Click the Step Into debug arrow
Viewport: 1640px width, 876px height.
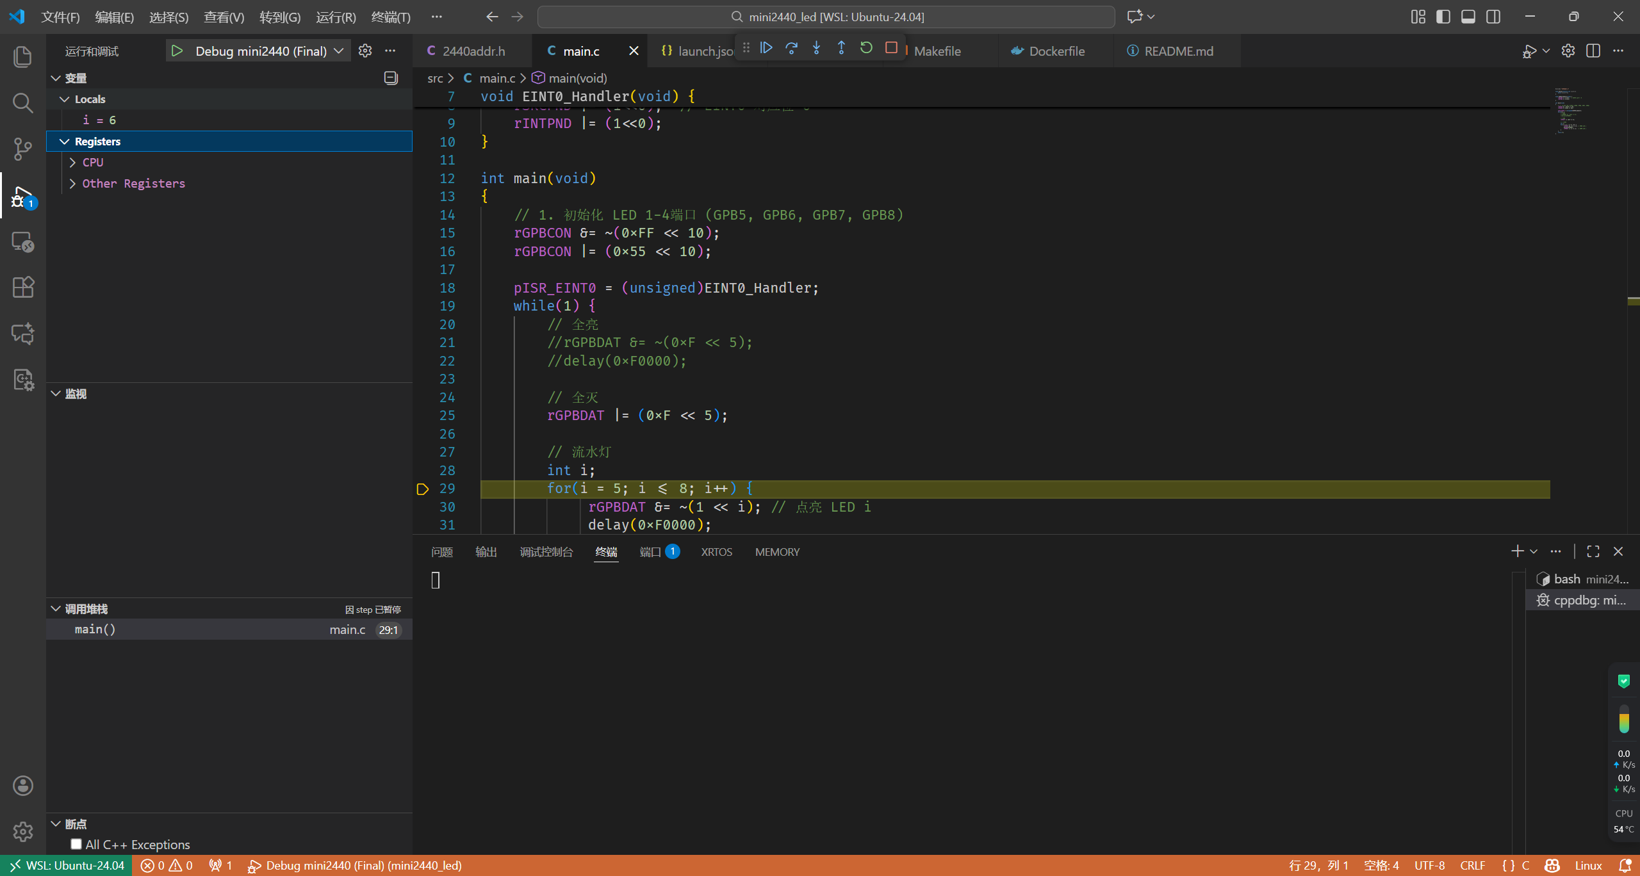(816, 48)
